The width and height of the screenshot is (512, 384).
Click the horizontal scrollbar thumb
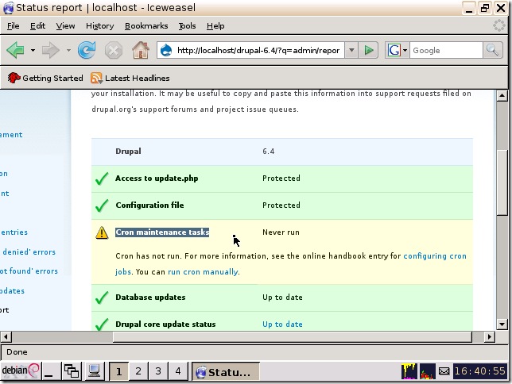click(293, 336)
